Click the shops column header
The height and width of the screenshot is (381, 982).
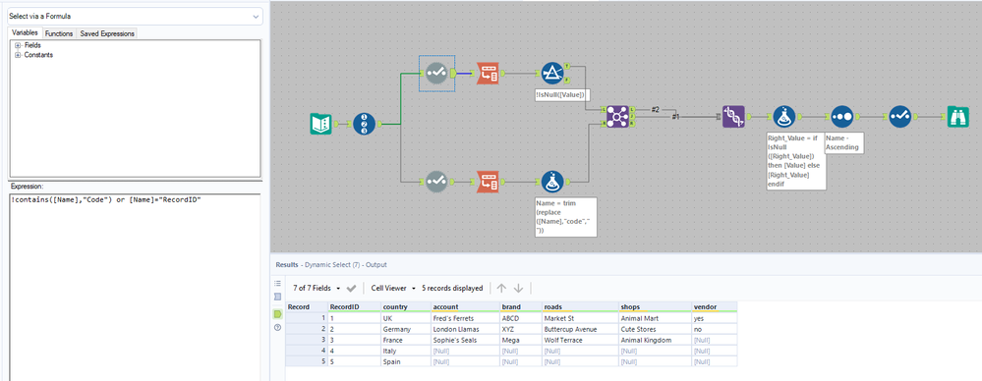[655, 307]
